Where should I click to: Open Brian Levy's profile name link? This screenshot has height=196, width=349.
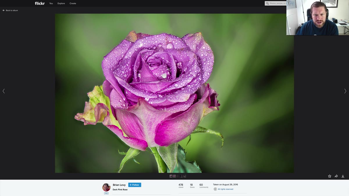click(x=119, y=185)
